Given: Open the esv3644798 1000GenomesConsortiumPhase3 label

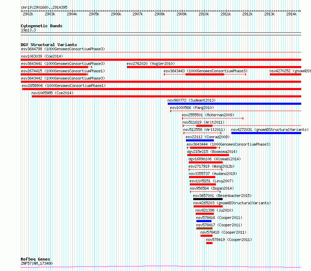Looking at the screenshot, I should 63,49.
